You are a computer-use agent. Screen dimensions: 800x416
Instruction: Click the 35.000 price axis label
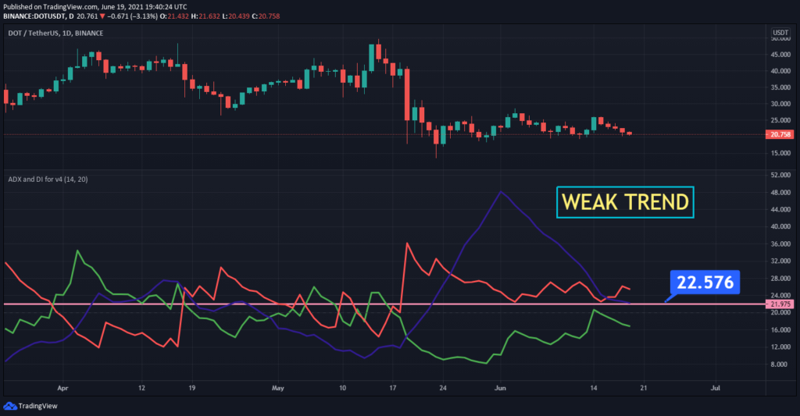780,87
